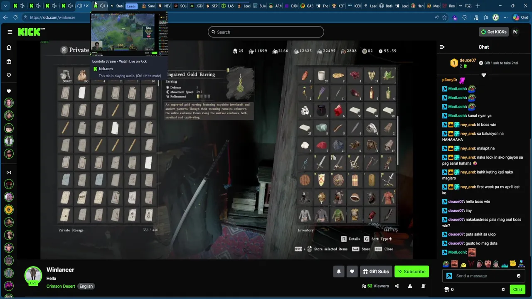Go back in the browser

coord(5,17)
